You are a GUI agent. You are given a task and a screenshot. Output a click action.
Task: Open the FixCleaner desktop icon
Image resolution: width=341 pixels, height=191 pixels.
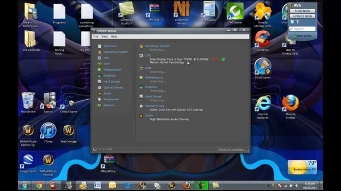coord(235,13)
